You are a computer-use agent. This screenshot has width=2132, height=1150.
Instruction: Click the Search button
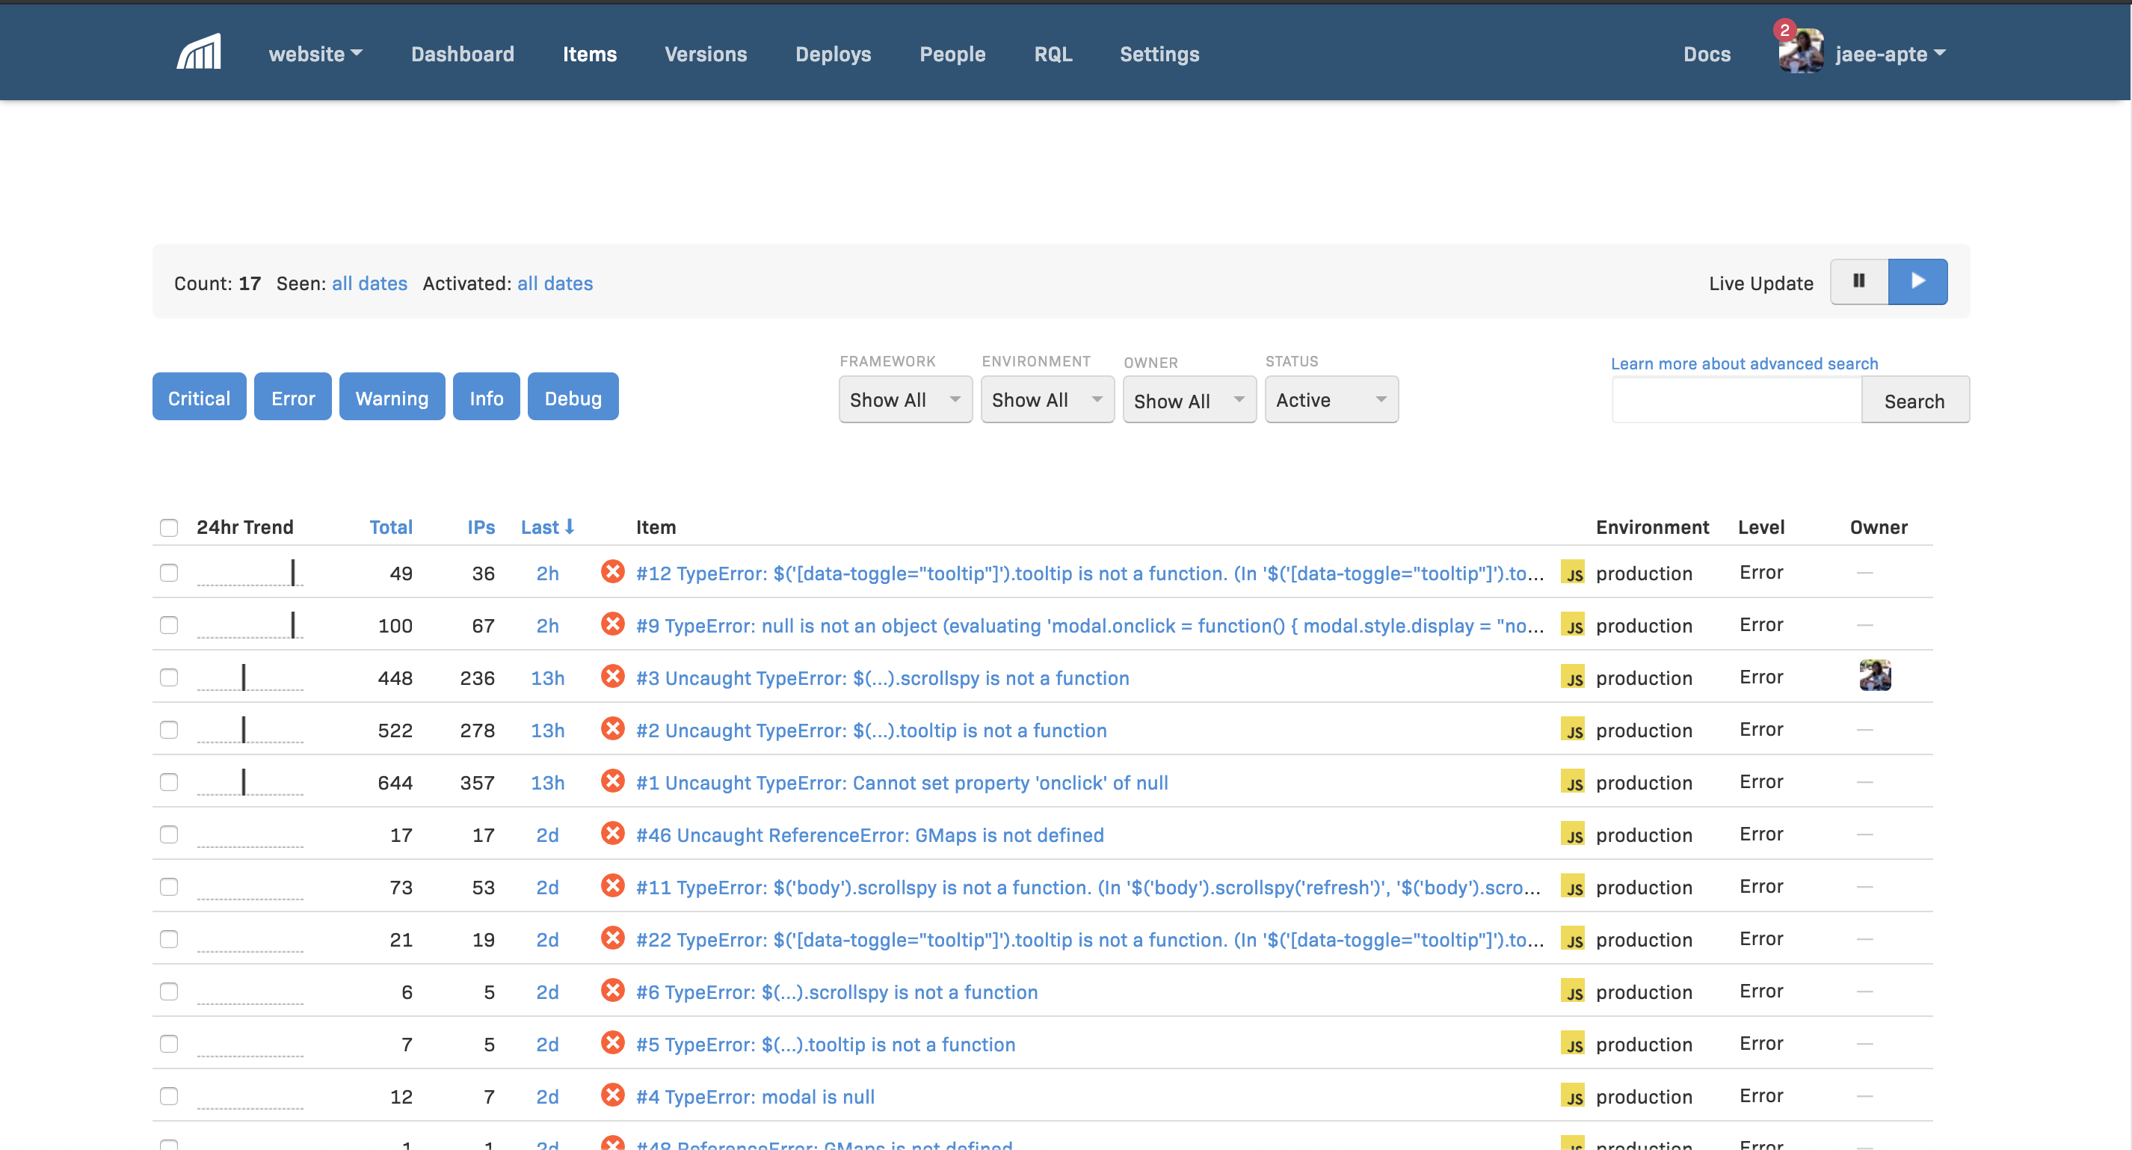point(1914,401)
